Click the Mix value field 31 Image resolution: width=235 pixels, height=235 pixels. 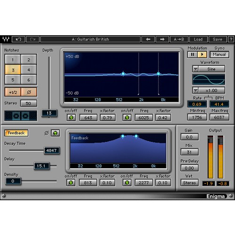click(x=189, y=152)
